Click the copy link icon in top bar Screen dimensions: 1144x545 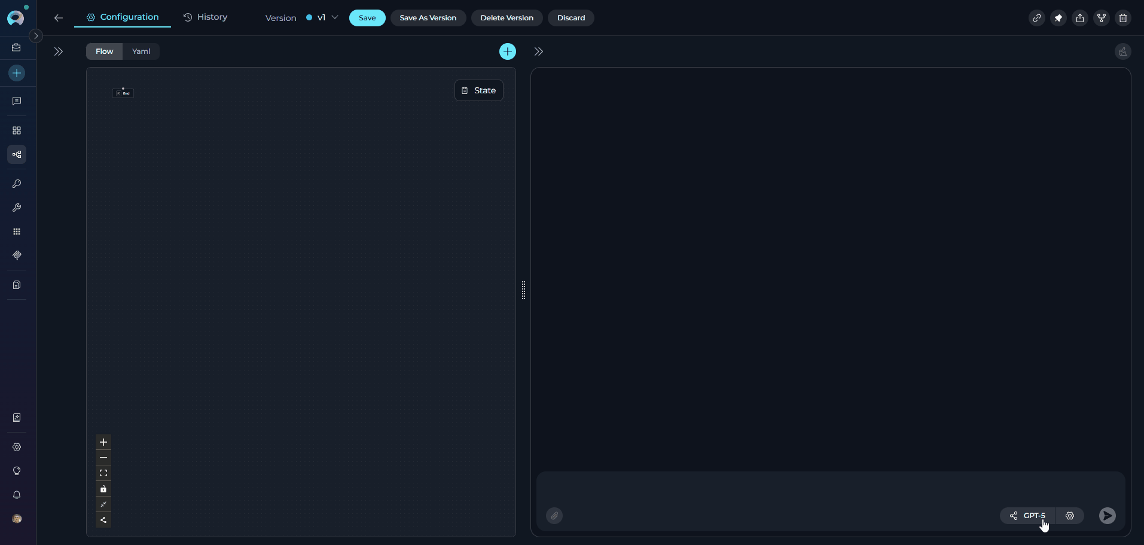(x=1036, y=18)
